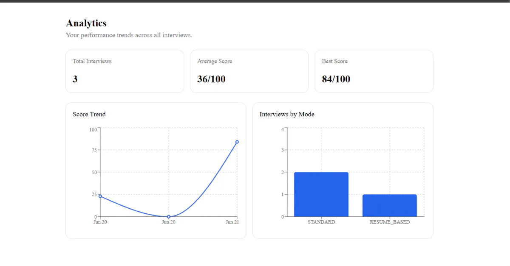Click the 25 y-axis label in Score Trend
The image size is (510, 266).
[94, 194]
